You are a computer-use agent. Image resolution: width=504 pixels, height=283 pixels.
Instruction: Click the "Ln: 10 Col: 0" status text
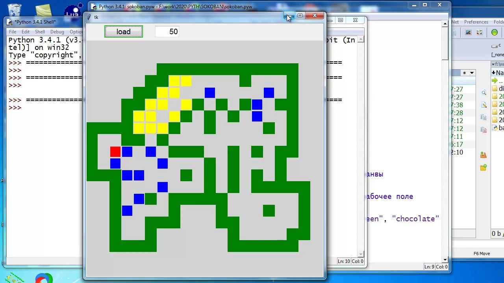350,261
